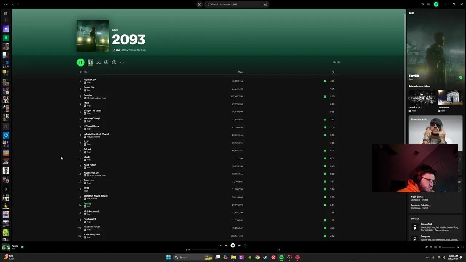Screen dimensions: 466x262
Task: Mute the volume speaker icon
Action: 439,247
